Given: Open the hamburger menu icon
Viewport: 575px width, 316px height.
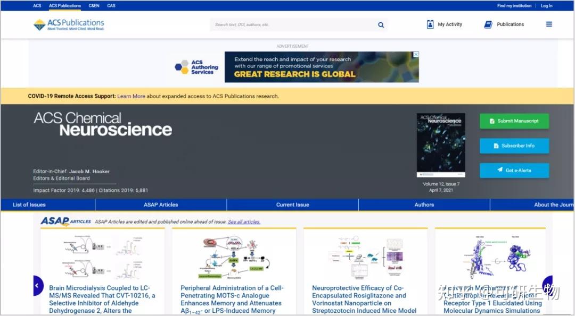Looking at the screenshot, I should tap(549, 24).
